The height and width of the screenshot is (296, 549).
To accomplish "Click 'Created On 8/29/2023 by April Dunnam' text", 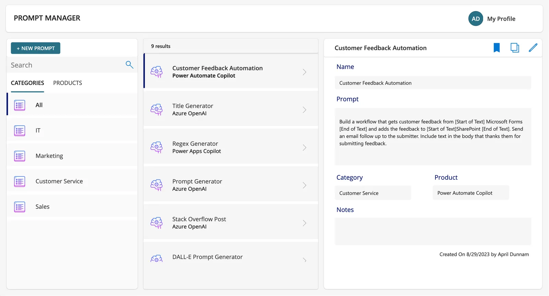I will pos(484,254).
